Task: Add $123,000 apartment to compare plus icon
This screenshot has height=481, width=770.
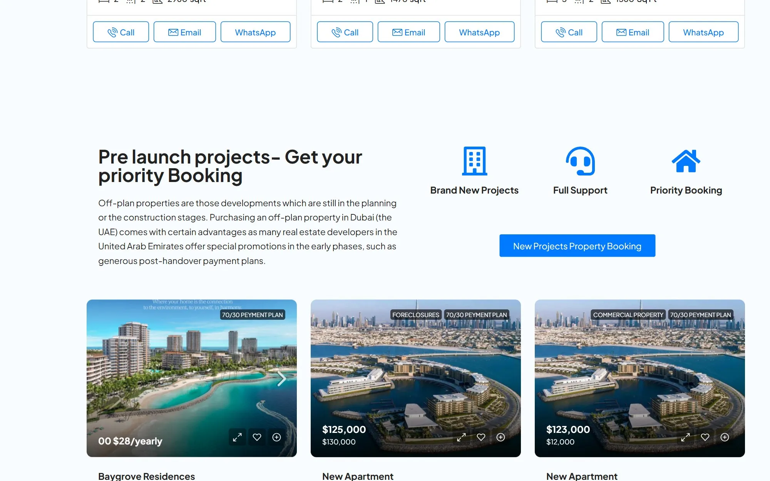Action: (725, 437)
